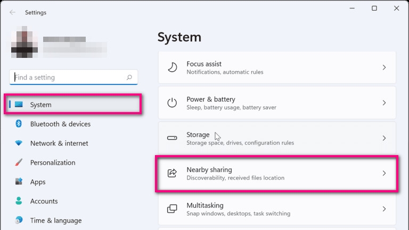This screenshot has width=409, height=230.
Task: Click the Nearby sharing share icon
Action: (172, 173)
